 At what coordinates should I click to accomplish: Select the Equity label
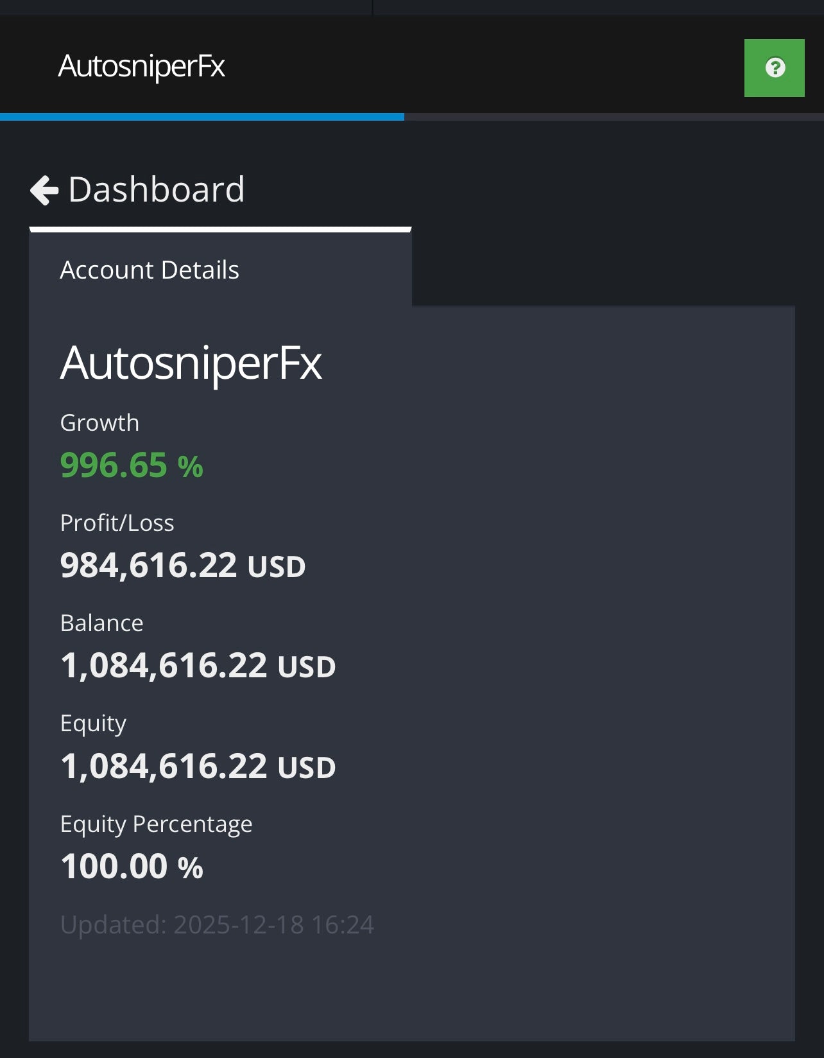tap(94, 723)
